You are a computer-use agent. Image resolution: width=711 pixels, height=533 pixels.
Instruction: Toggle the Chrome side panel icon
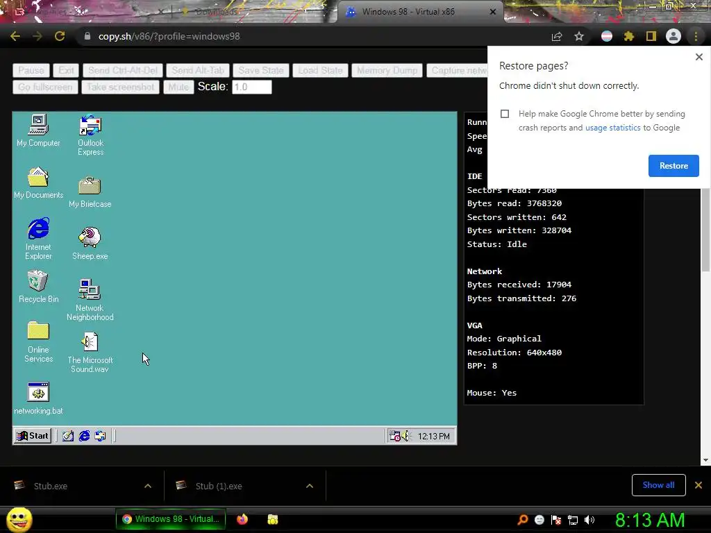651,36
